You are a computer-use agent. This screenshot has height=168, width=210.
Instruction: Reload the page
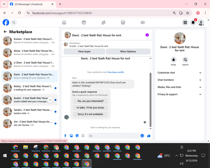pyautogui.click(x=19, y=13)
